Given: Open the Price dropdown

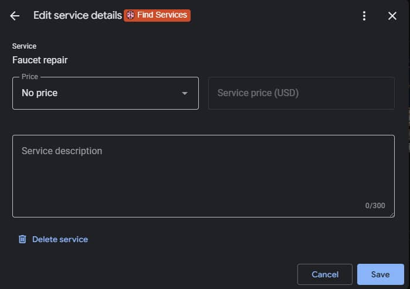Looking at the screenshot, I should click(x=106, y=93).
